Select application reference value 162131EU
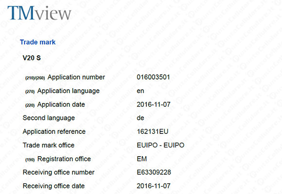 coord(153,131)
